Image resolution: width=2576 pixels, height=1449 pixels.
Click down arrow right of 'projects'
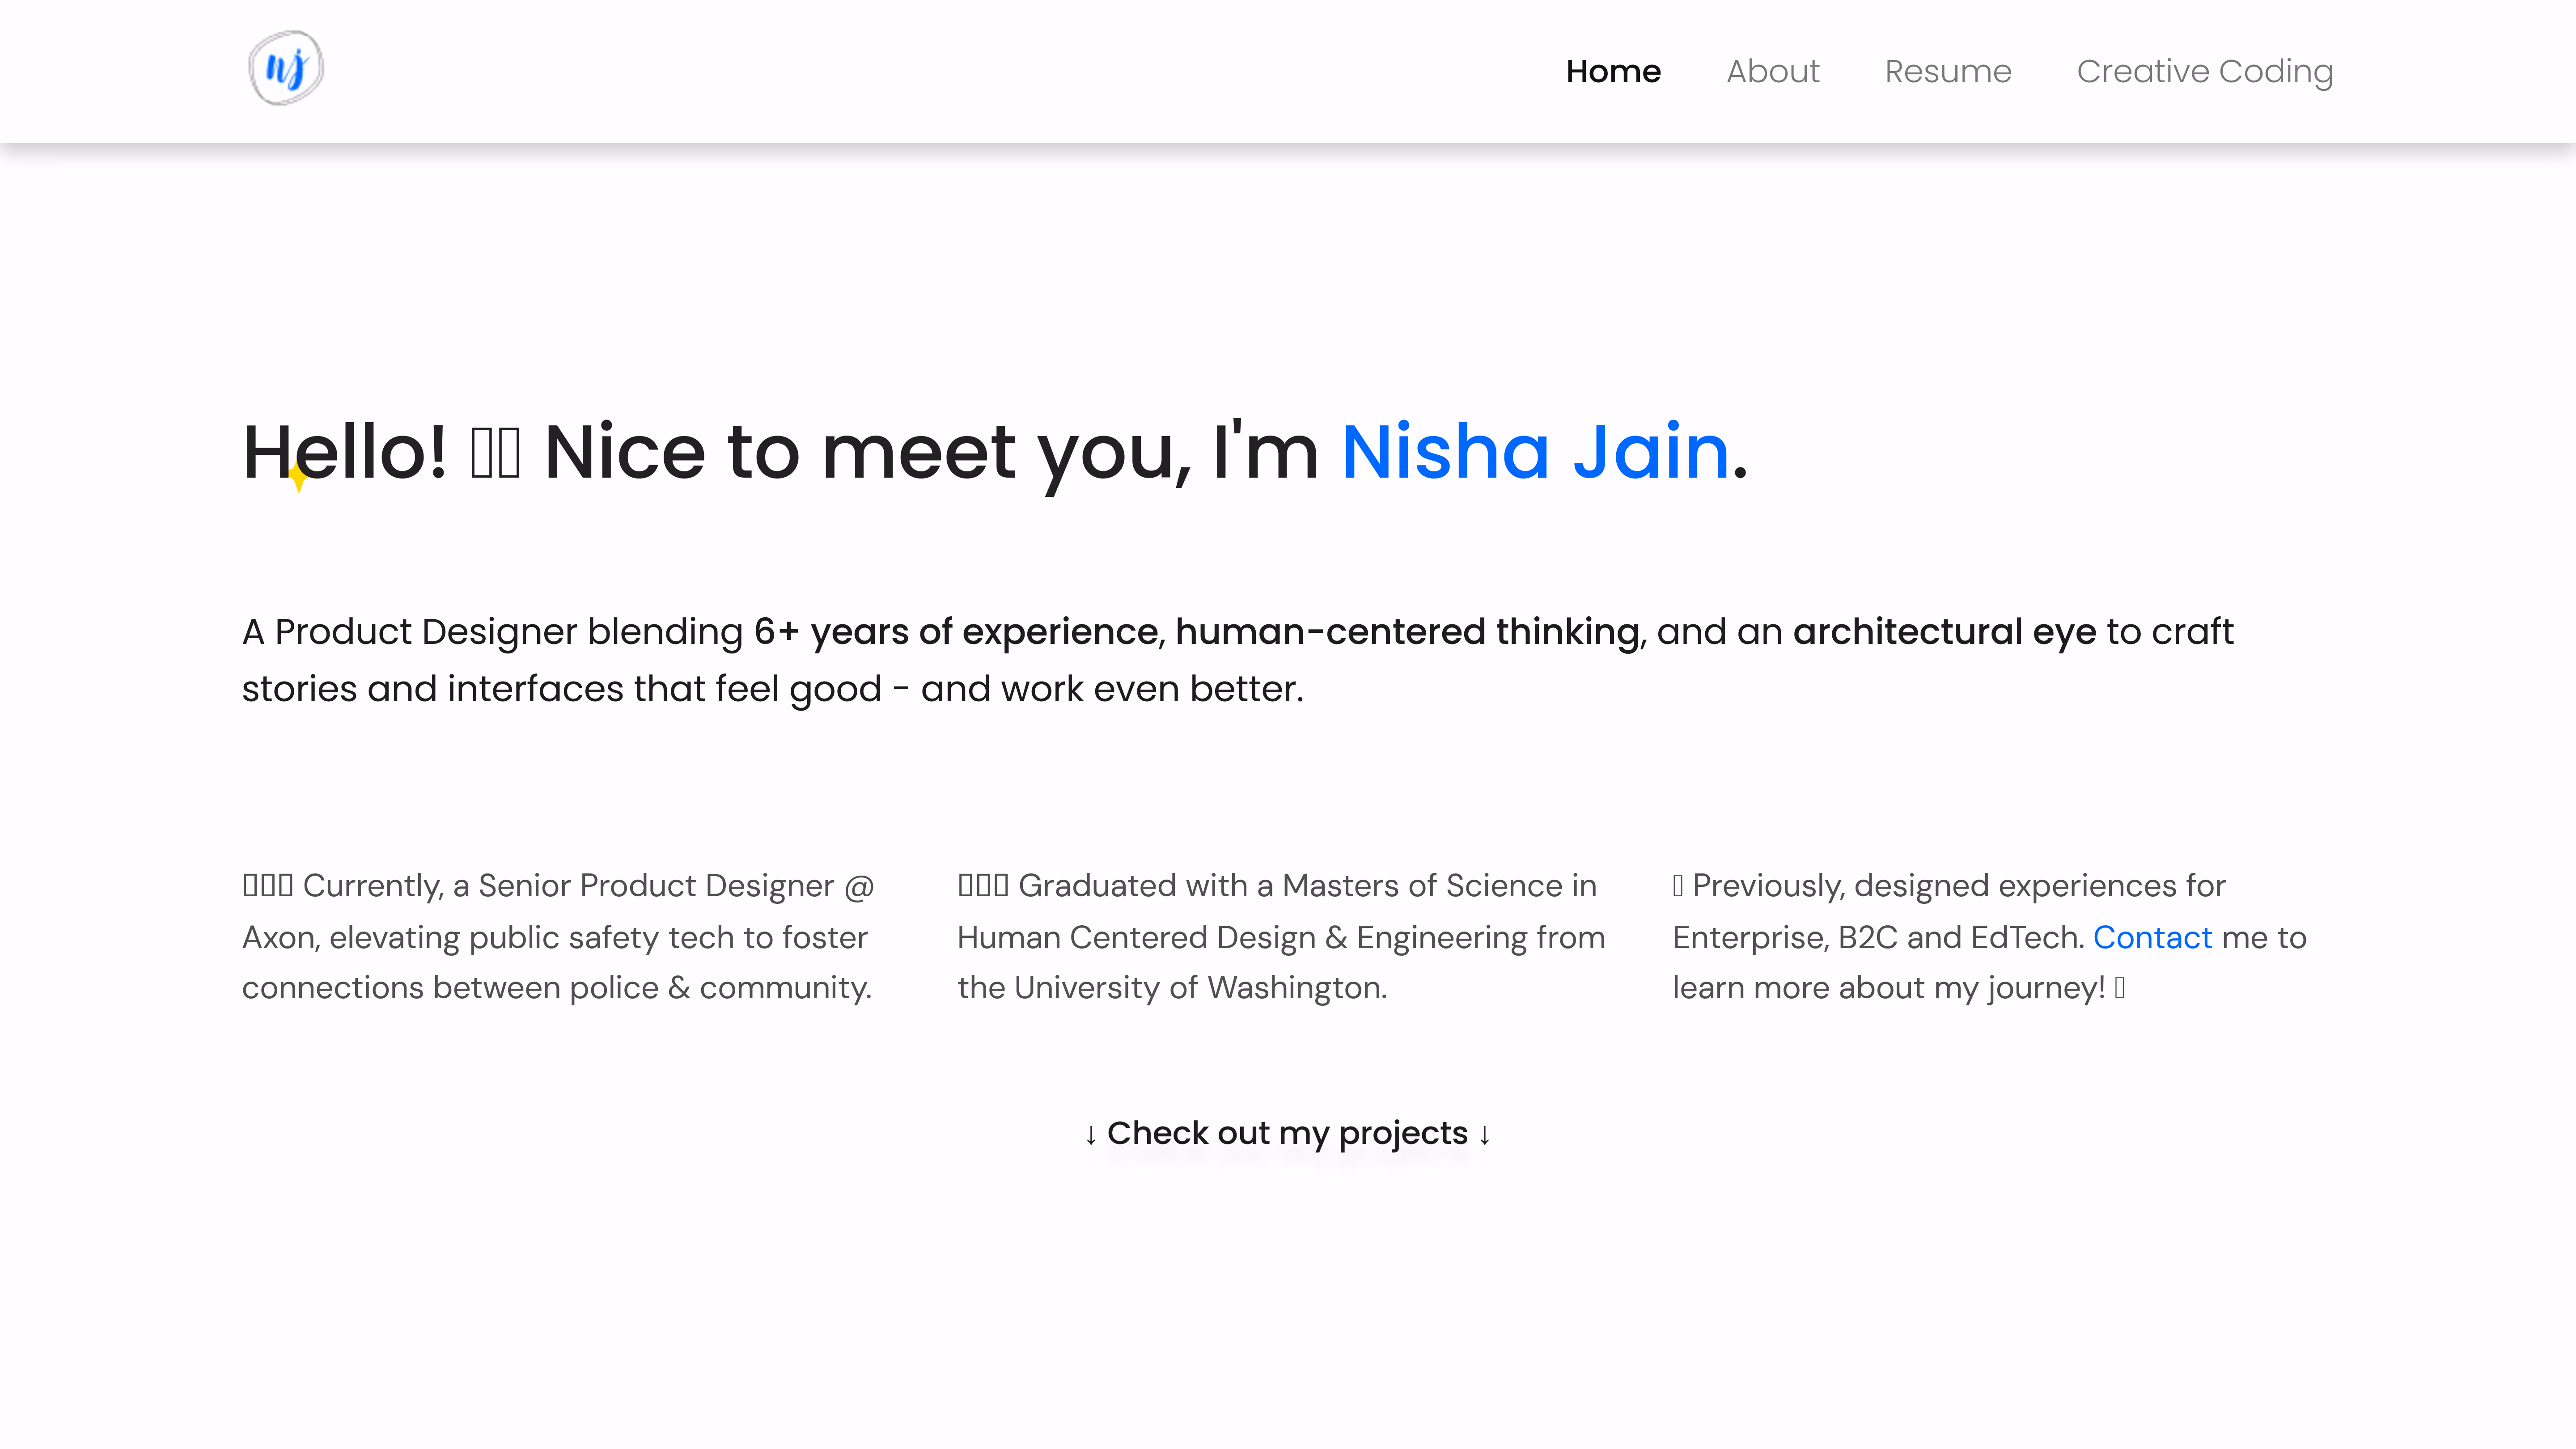1485,1135
